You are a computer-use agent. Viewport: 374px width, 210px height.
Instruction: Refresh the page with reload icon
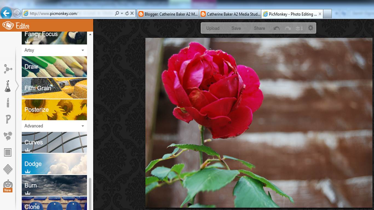[x=127, y=13]
